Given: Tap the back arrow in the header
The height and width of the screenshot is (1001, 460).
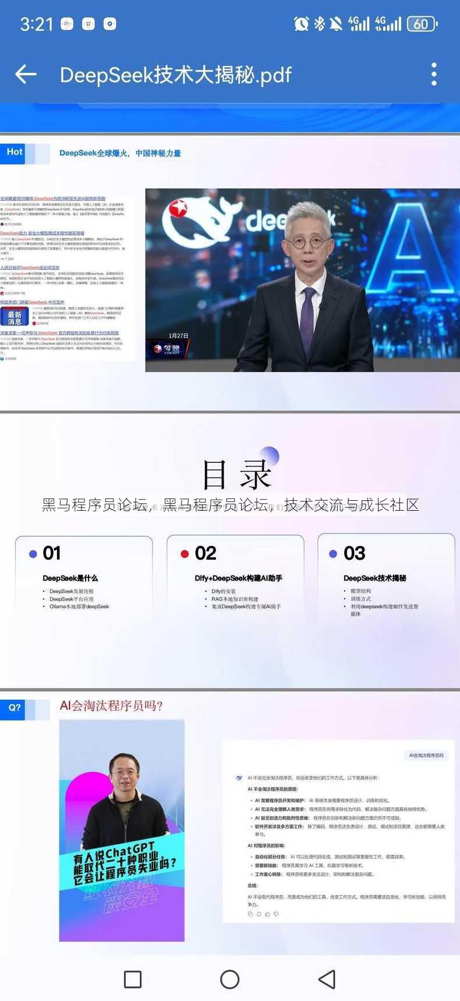Looking at the screenshot, I should pos(26,75).
